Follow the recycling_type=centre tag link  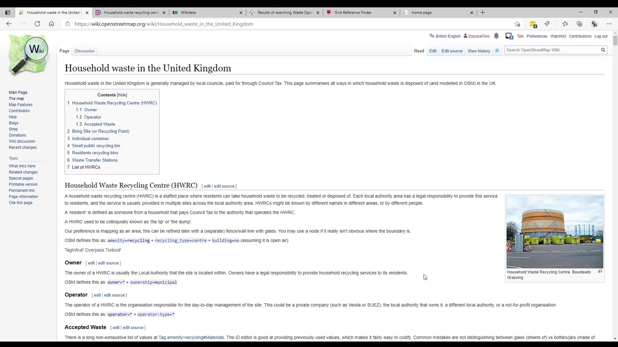tap(181, 241)
